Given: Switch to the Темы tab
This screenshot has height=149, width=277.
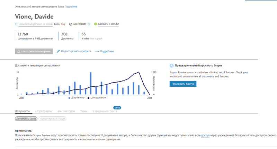Looking at the screenshot, I should (84, 111).
